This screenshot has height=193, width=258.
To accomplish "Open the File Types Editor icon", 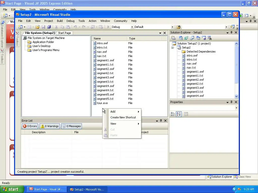I will coord(192,38).
